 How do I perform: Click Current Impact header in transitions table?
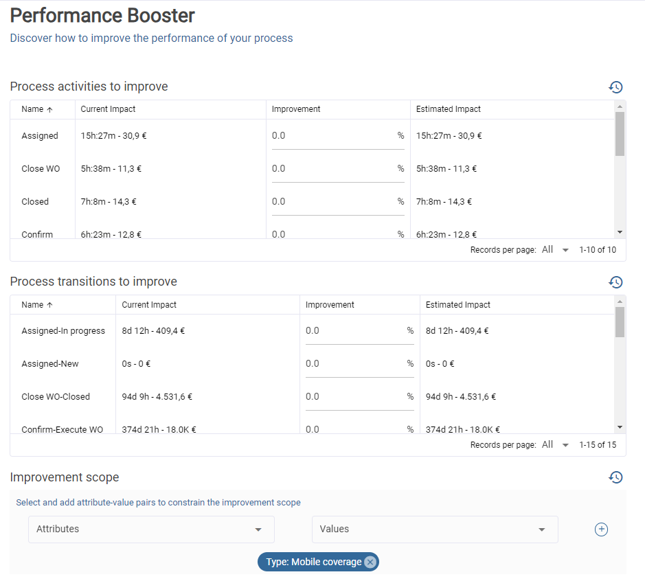pyautogui.click(x=149, y=304)
